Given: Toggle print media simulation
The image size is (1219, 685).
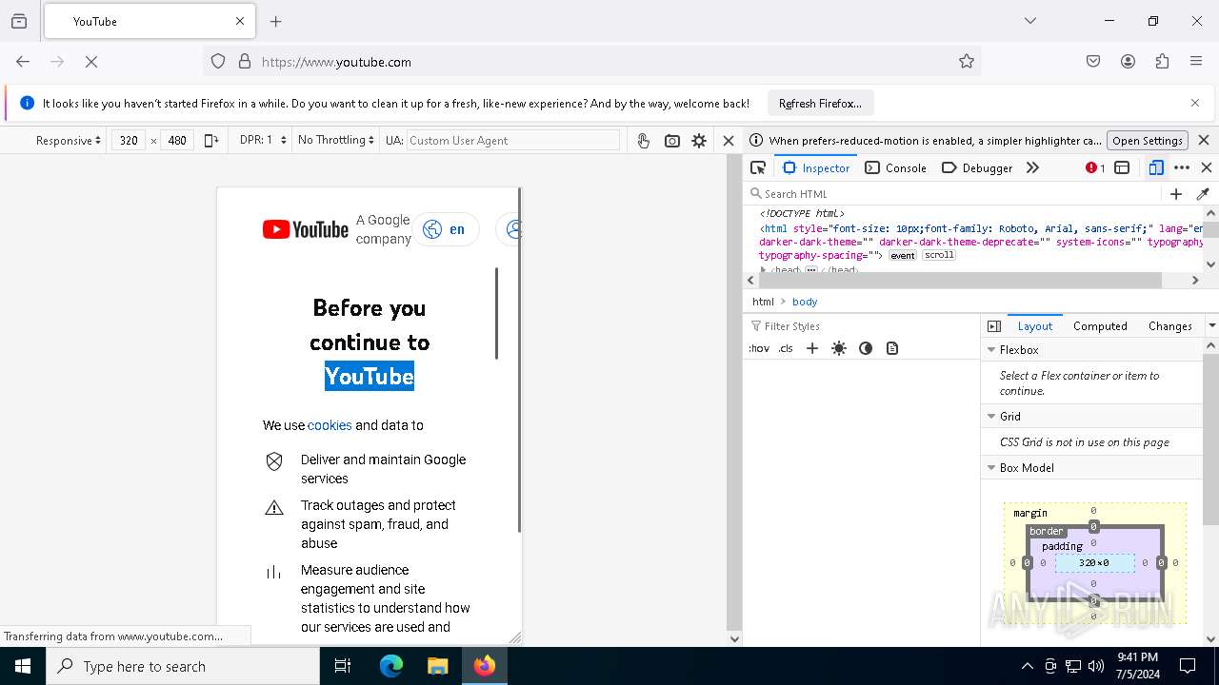Looking at the screenshot, I should tap(892, 348).
